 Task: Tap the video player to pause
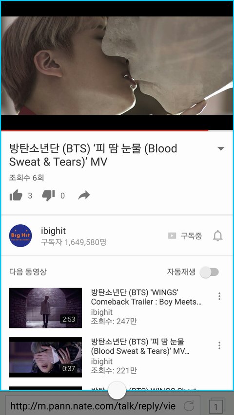[117, 66]
